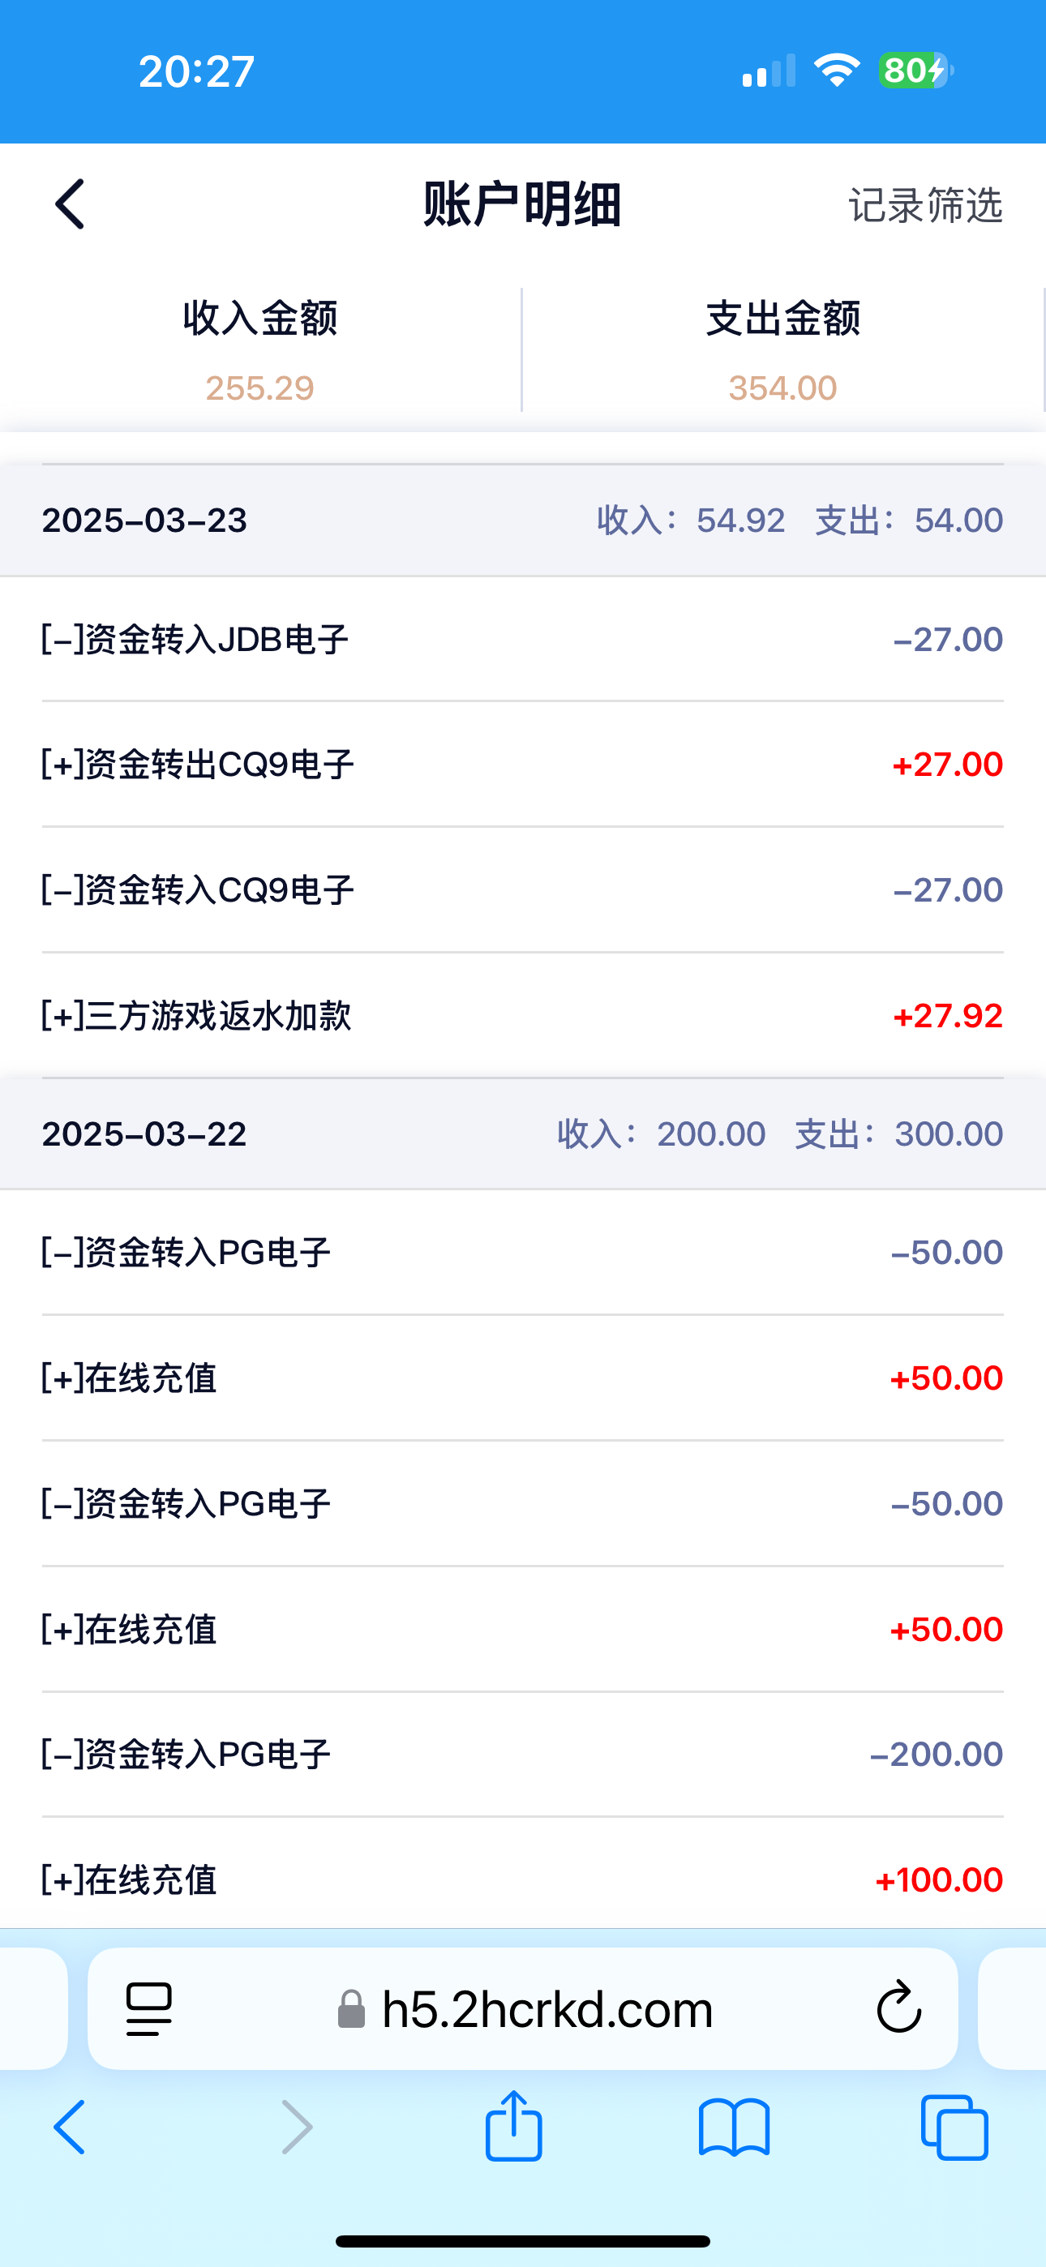Show all Safari tabs

tap(954, 2127)
